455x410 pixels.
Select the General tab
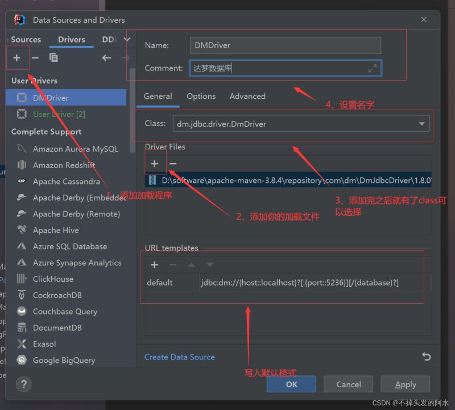coord(158,96)
